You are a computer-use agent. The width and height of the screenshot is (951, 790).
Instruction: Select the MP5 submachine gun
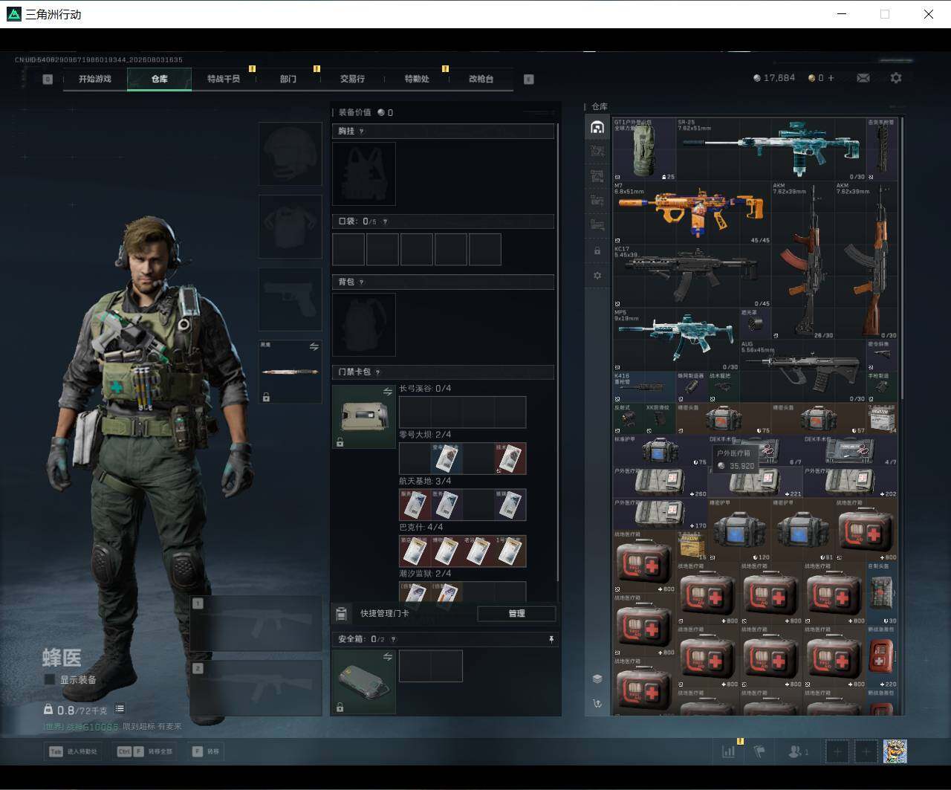tap(676, 340)
